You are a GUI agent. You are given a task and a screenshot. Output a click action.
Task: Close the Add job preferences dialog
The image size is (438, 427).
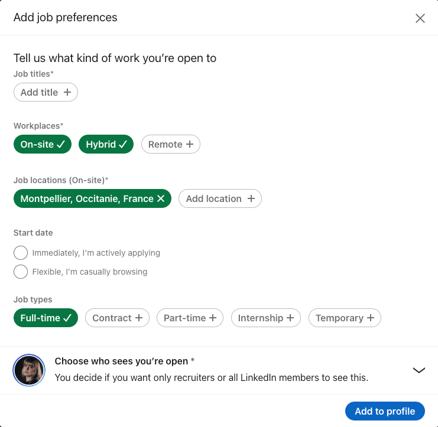click(420, 18)
